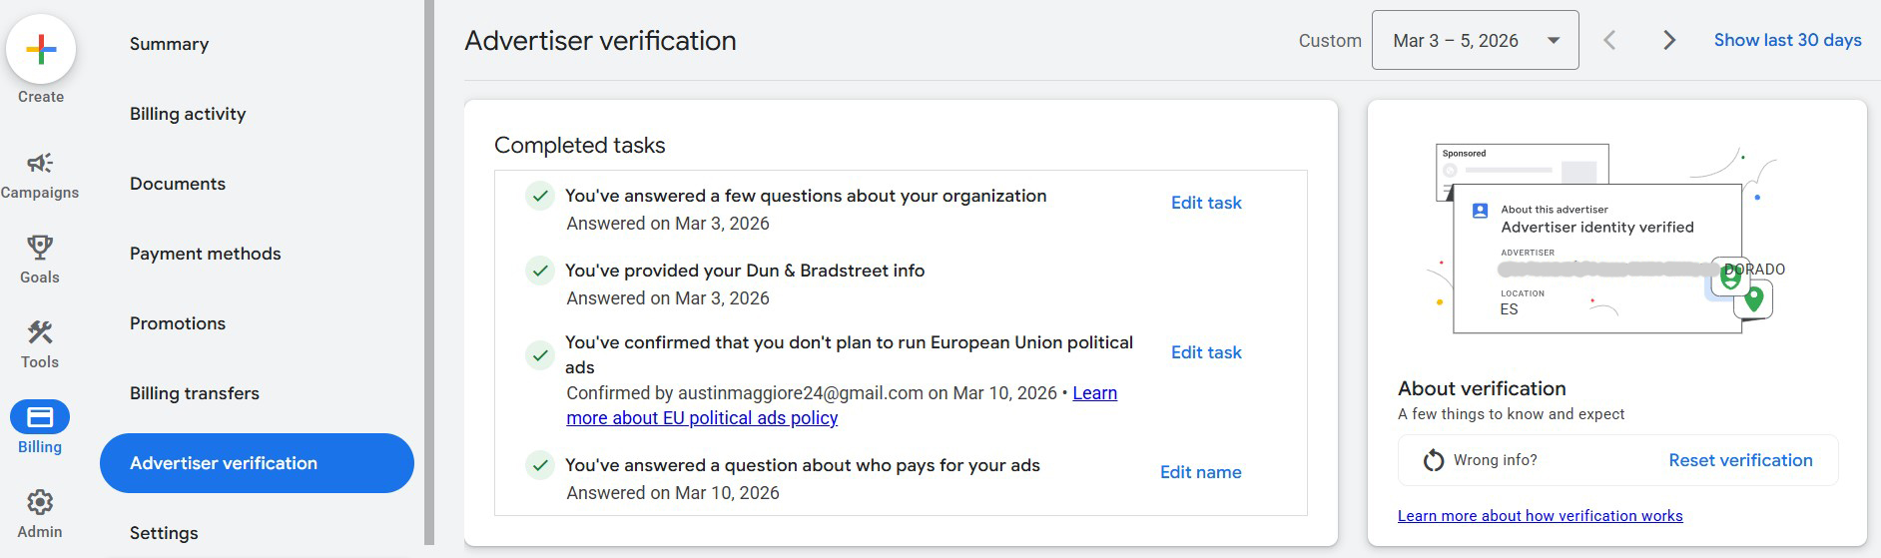This screenshot has height=558, width=1881.
Task: Open the Summary billing page
Action: pyautogui.click(x=169, y=44)
